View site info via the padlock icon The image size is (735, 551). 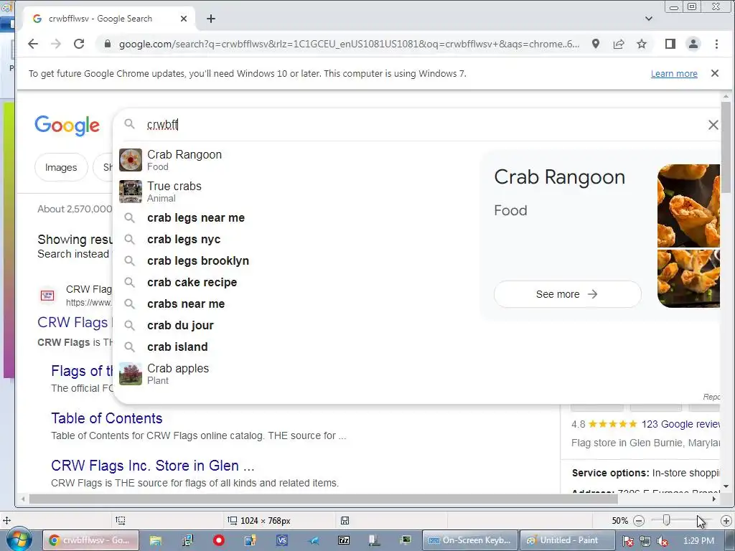point(108,44)
